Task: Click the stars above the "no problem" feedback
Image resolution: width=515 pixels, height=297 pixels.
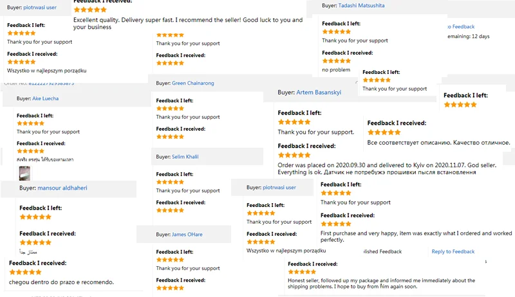Action: click(x=337, y=60)
